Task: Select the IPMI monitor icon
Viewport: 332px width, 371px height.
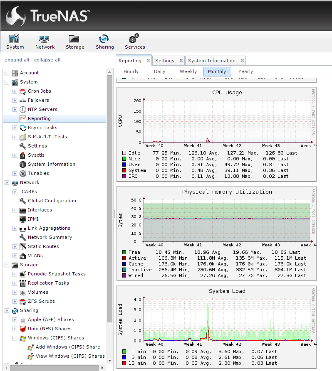Action: (23, 219)
